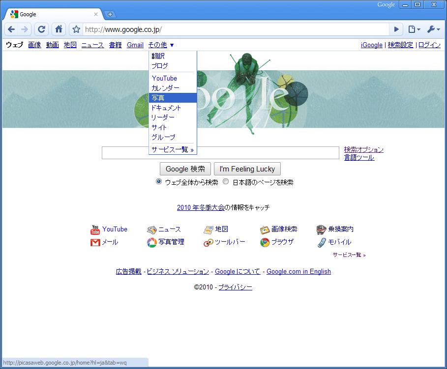Click the image search icon beside 画像検索
Screen dimensions: 447x369
click(265, 229)
